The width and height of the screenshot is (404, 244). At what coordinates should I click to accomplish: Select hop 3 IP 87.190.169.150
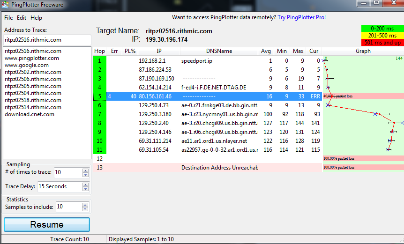point(157,79)
